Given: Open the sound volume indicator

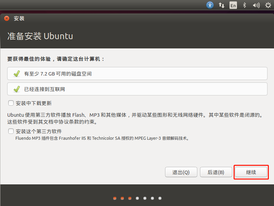Looking at the screenshot, I should coord(256,5).
